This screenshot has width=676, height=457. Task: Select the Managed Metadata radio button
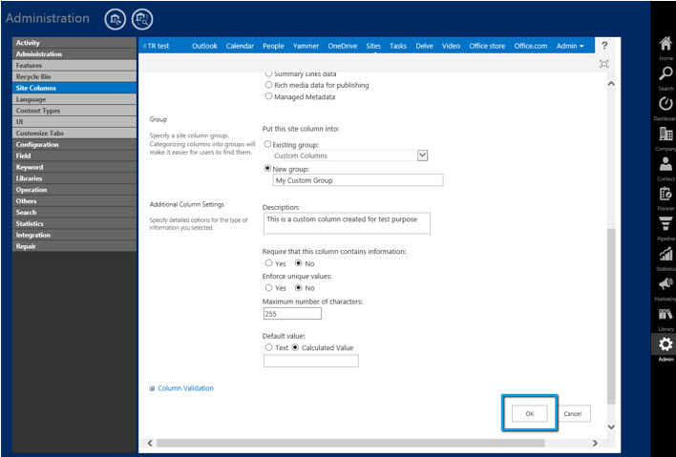coord(268,96)
